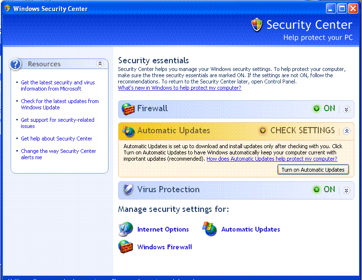
Task: Click the Security Center shield logo in banner
Action: [x=257, y=24]
